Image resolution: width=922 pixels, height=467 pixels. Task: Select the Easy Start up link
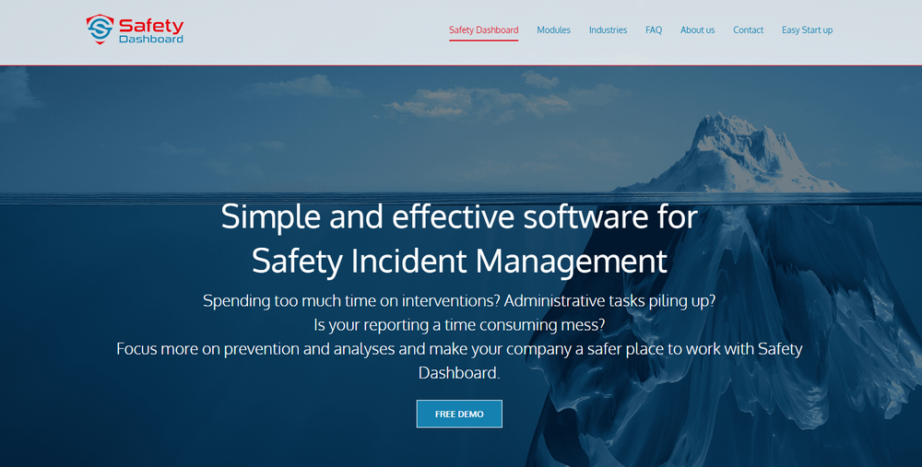click(x=807, y=30)
